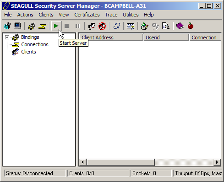
Task: Sort by Connection column header
Action: 205,37
